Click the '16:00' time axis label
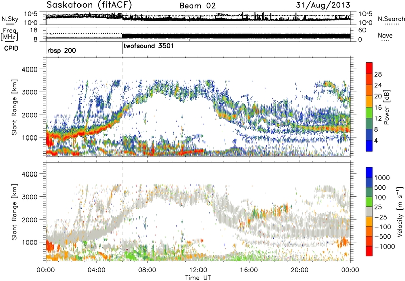405x281 pixels. 249,270
